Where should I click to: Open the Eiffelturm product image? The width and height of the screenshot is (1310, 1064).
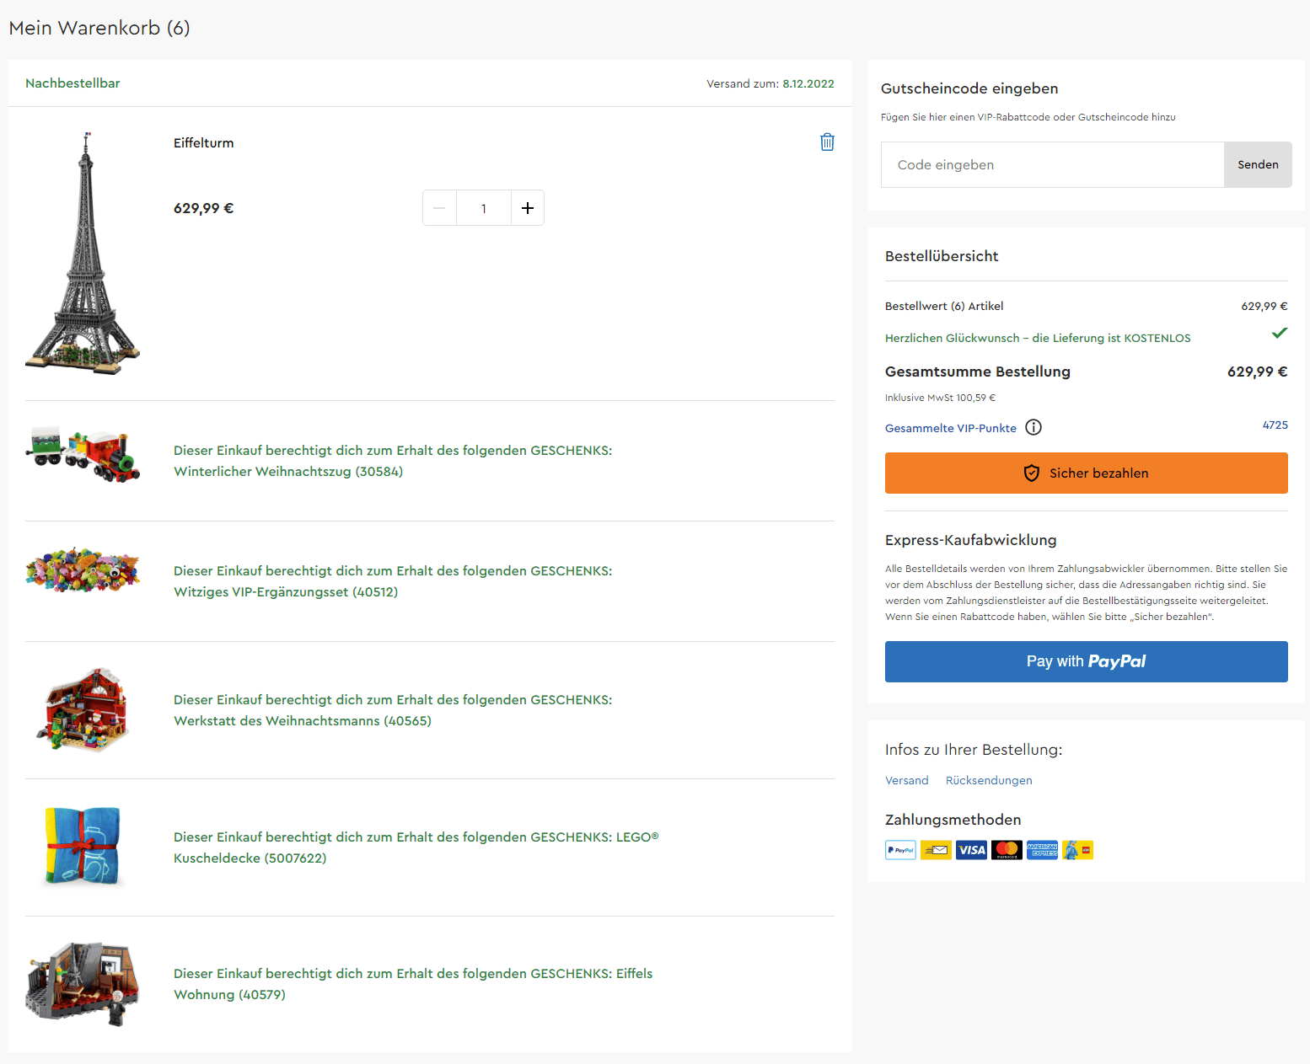[83, 254]
